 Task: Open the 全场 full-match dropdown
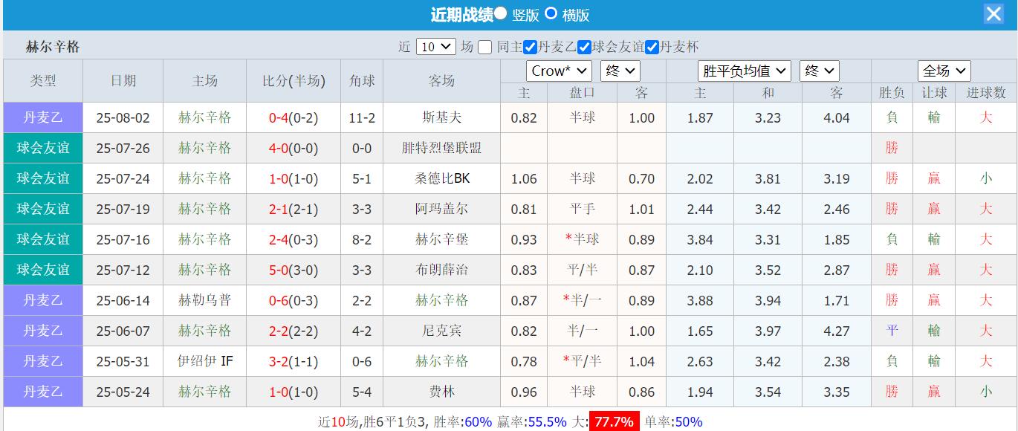pyautogui.click(x=944, y=71)
